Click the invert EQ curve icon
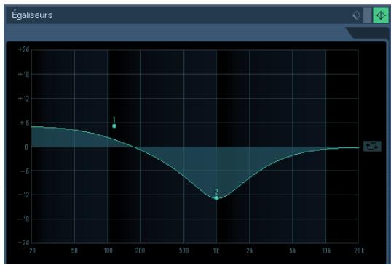391x265 pixels. (372, 146)
